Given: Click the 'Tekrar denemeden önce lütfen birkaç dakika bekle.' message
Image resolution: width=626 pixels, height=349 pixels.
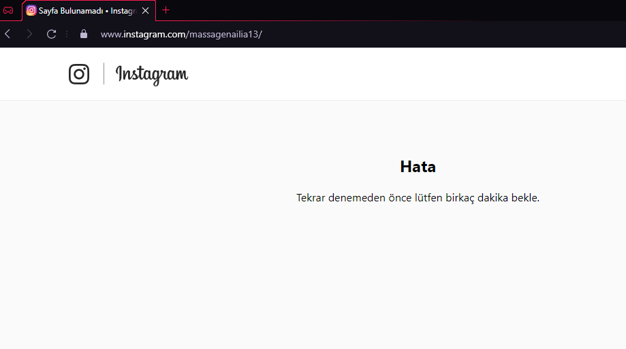Looking at the screenshot, I should 418,198.
